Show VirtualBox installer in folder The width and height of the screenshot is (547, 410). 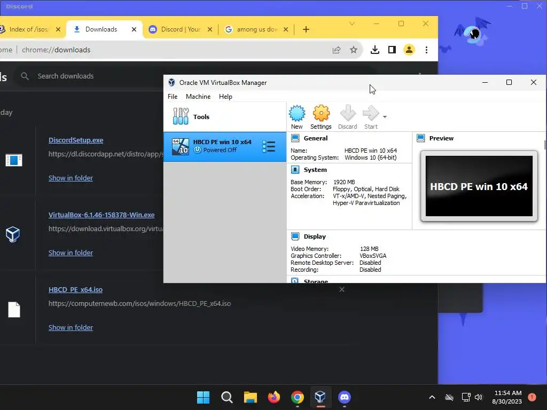(x=71, y=253)
